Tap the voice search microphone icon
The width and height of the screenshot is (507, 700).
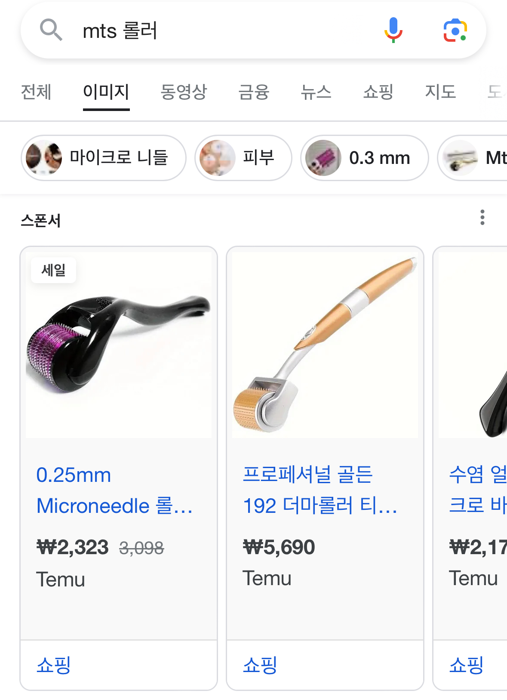pyautogui.click(x=393, y=30)
